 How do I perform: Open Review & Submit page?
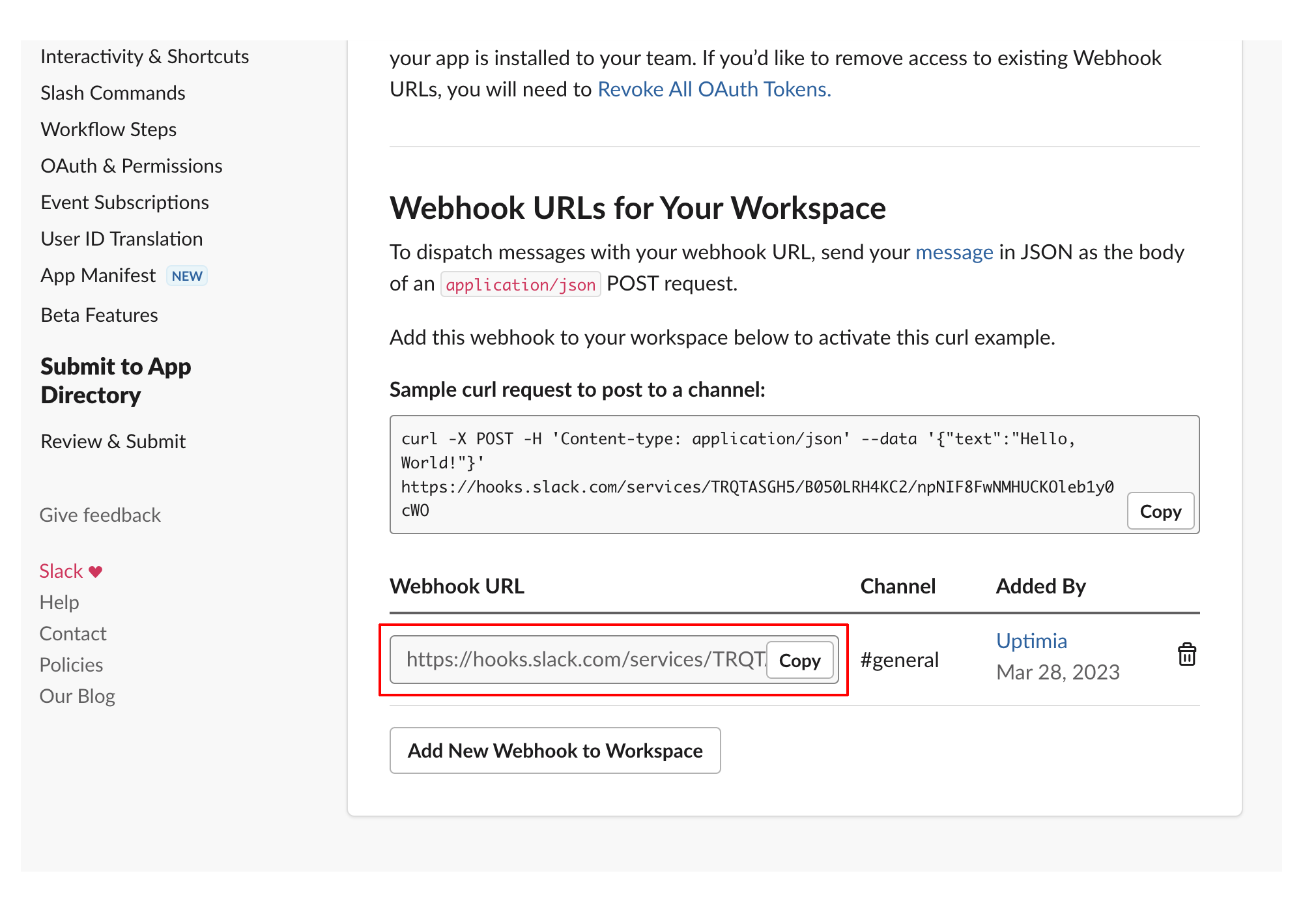point(113,442)
